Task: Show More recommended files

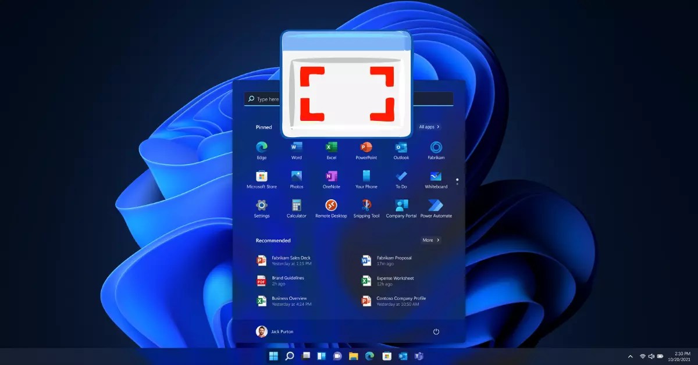Action: pos(430,239)
